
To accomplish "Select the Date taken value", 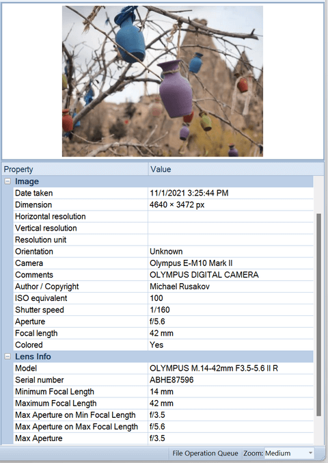I will 189,193.
